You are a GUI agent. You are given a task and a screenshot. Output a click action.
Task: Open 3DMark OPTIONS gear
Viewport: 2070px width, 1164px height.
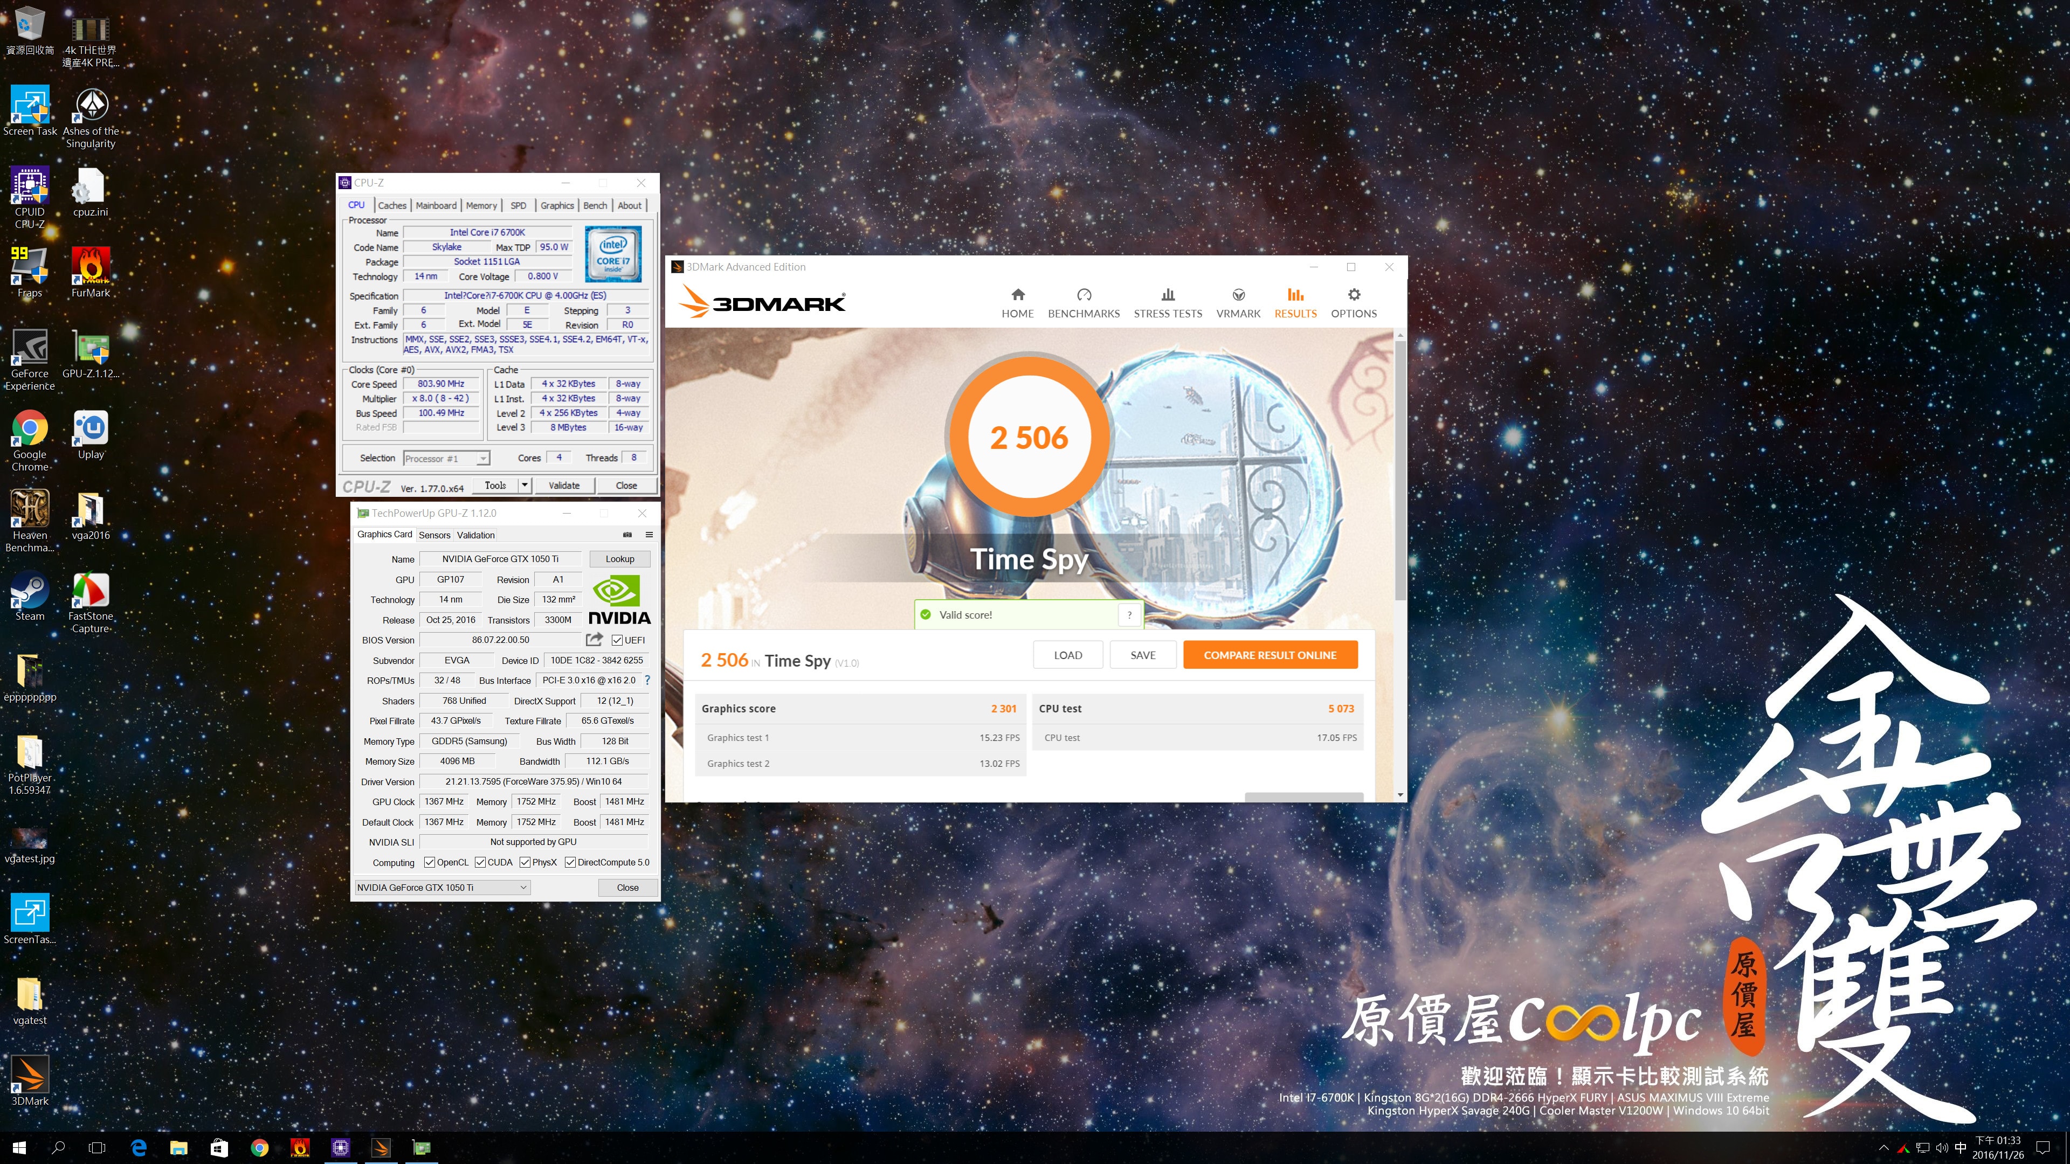1353,303
